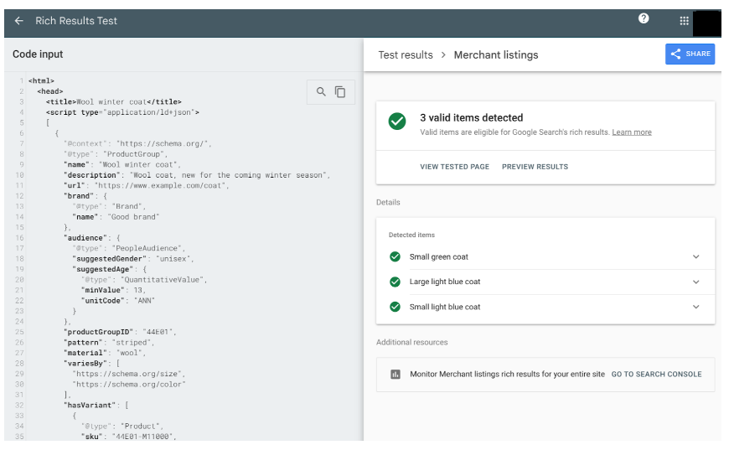The width and height of the screenshot is (729, 450).
Task: Click the code line with "material": "wool"
Action: (105, 353)
